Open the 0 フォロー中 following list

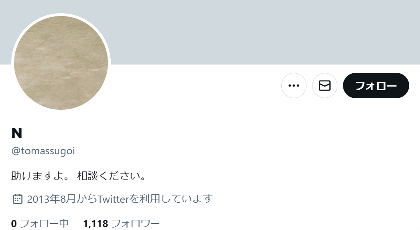click(40, 224)
